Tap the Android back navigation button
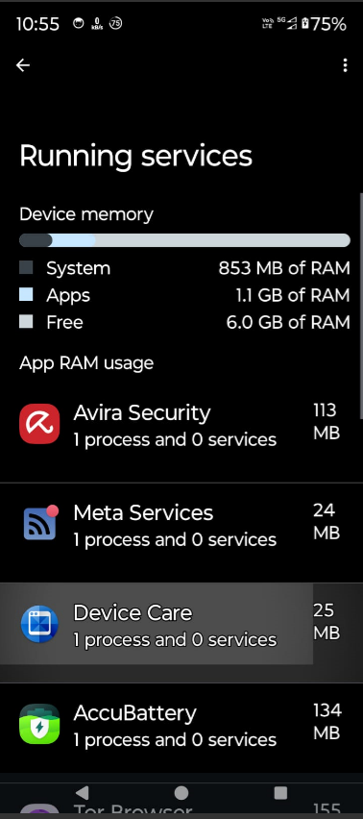This screenshot has width=363, height=819. [x=82, y=793]
